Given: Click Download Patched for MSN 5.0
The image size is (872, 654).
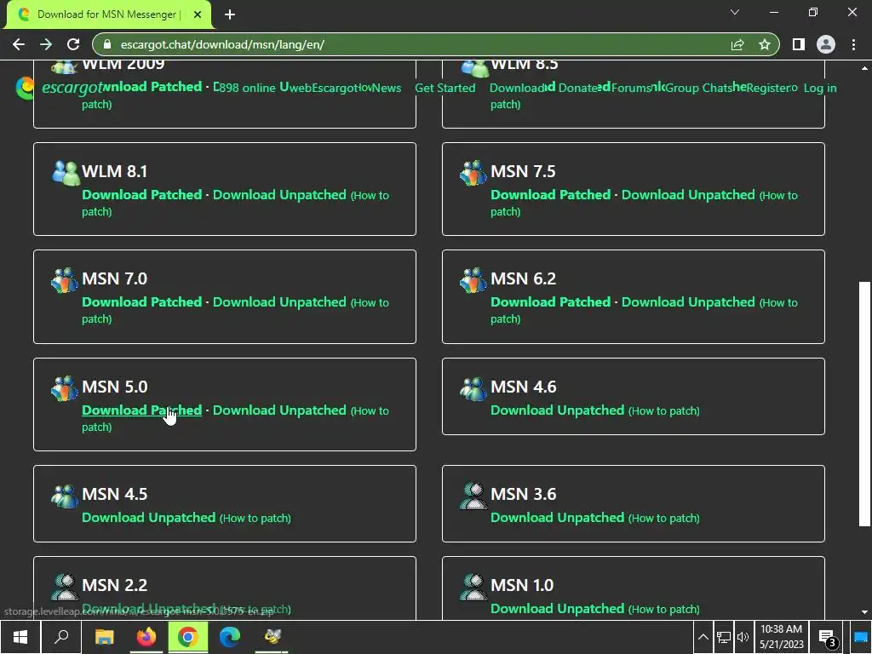Looking at the screenshot, I should coord(142,410).
